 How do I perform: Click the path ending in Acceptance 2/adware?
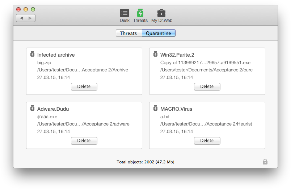click(x=83, y=124)
